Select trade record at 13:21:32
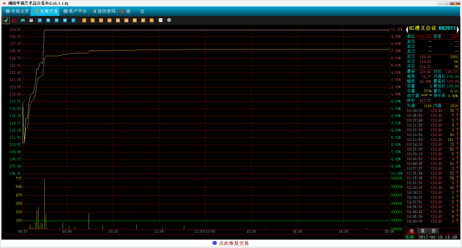The height and width of the screenshot is (248, 462). [x=433, y=183]
